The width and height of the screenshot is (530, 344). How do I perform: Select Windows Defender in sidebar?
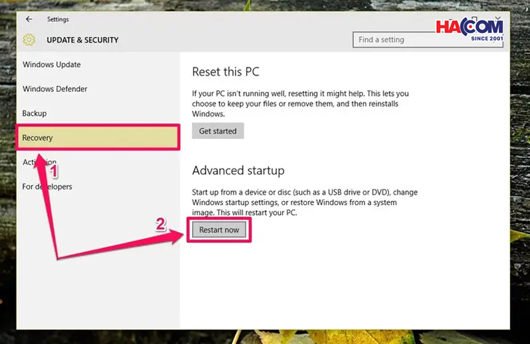(x=55, y=89)
